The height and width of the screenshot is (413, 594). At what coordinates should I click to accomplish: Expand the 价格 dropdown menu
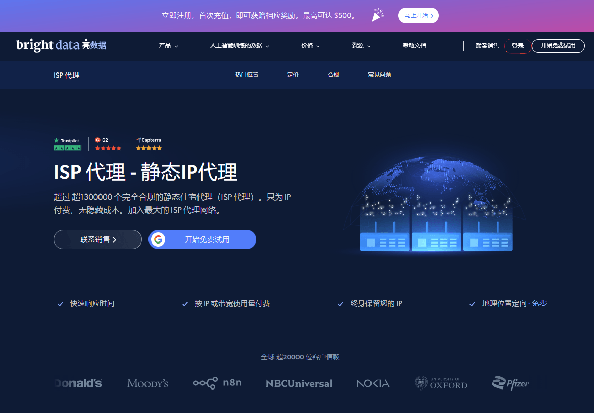[x=310, y=45]
